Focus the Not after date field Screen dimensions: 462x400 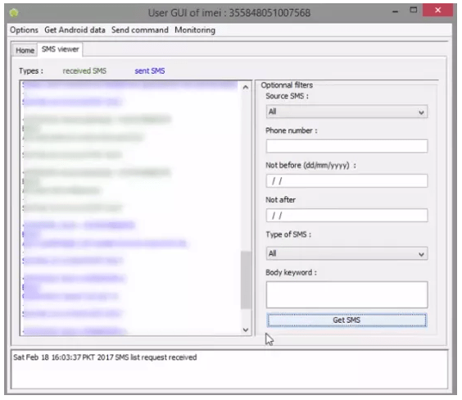(346, 216)
